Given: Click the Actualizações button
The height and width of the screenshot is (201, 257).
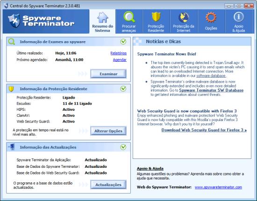Looking at the screenshot, I should tap(108, 185).
